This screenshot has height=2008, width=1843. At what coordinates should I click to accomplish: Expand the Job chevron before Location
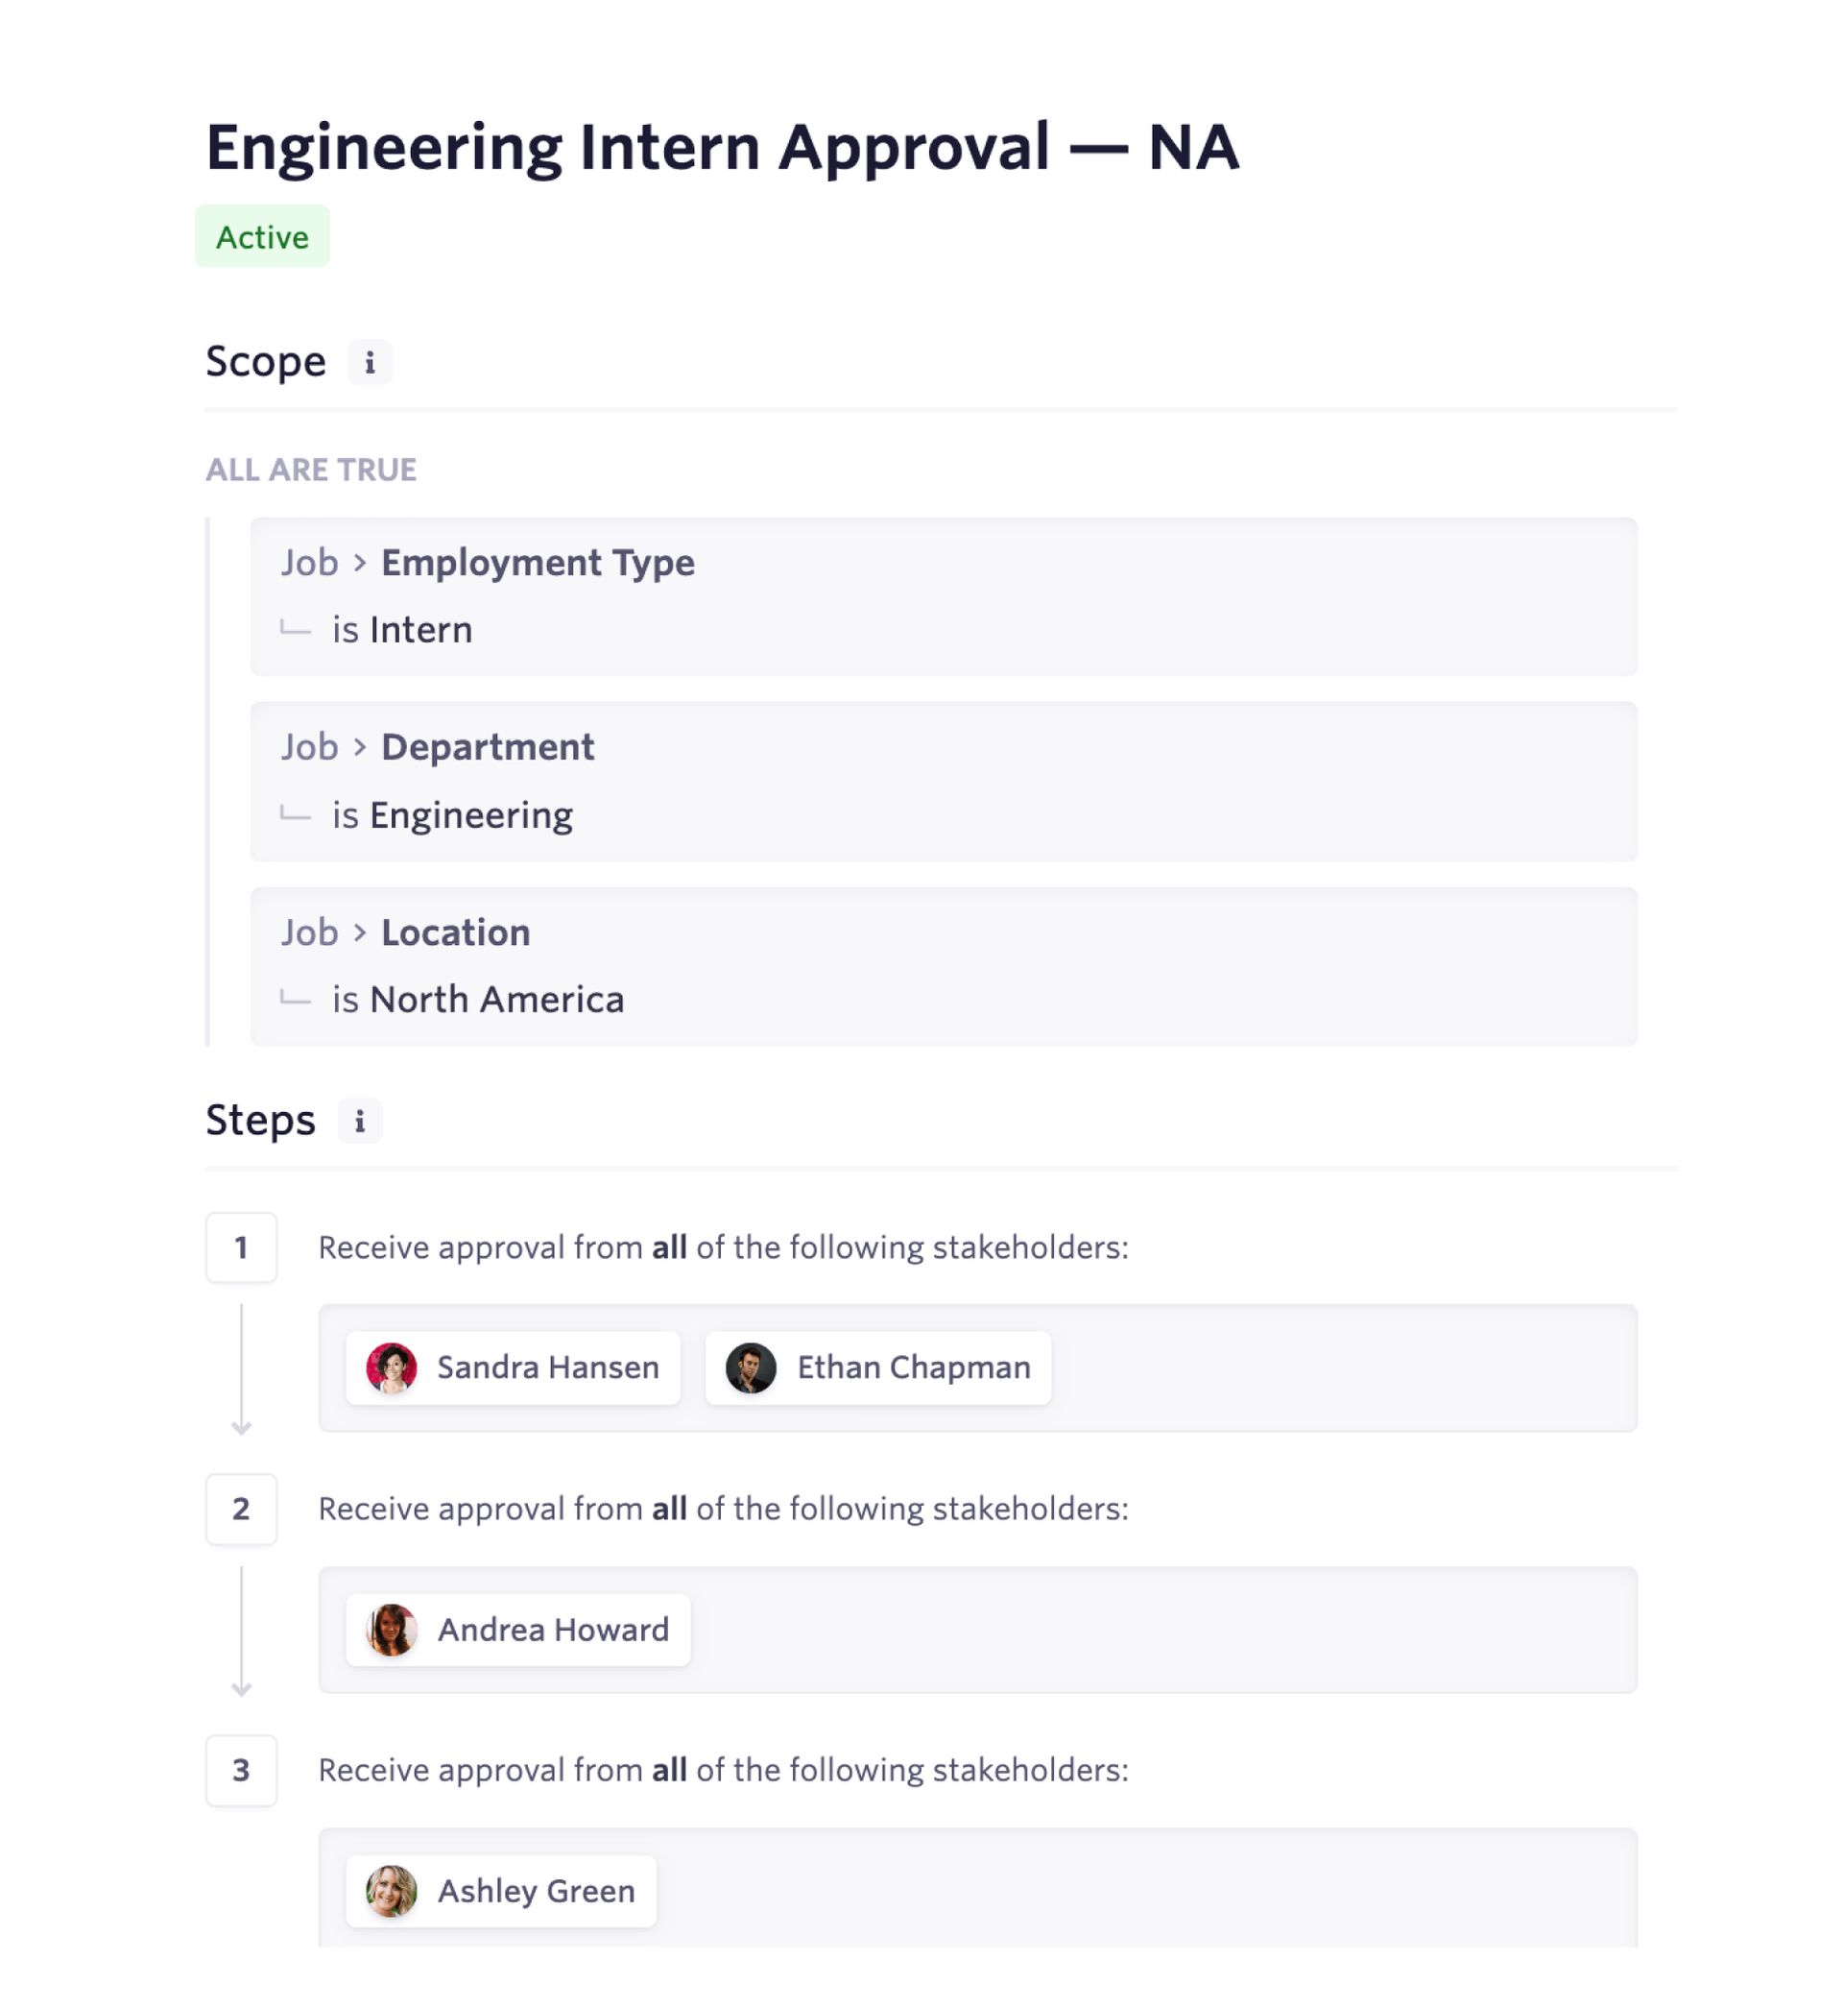pos(359,932)
